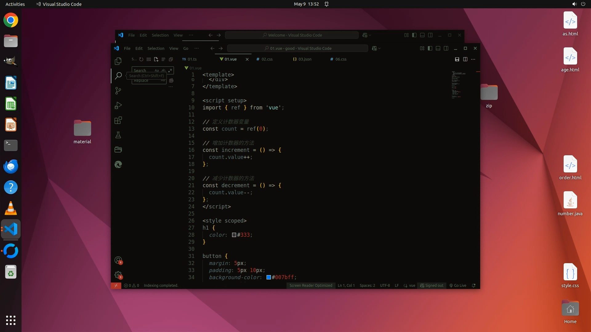Open the Selection menu
Screen dimensions: 591x332
pyautogui.click(x=156, y=48)
